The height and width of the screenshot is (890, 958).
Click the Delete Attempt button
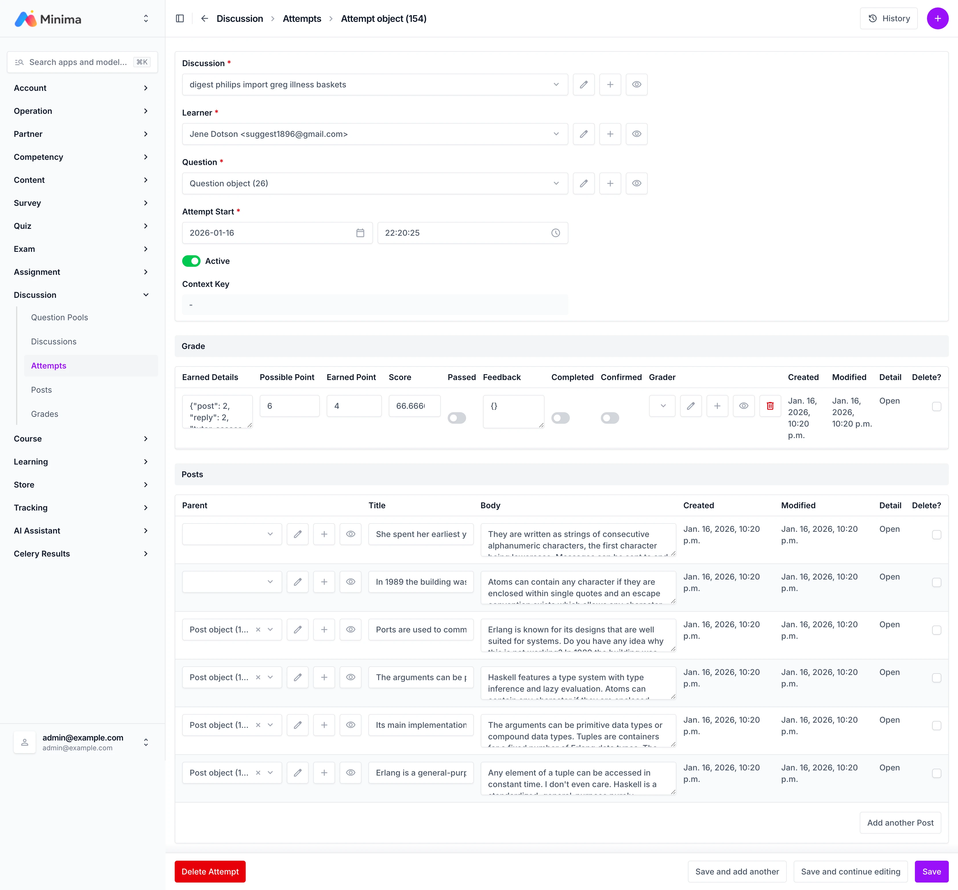[x=210, y=871]
